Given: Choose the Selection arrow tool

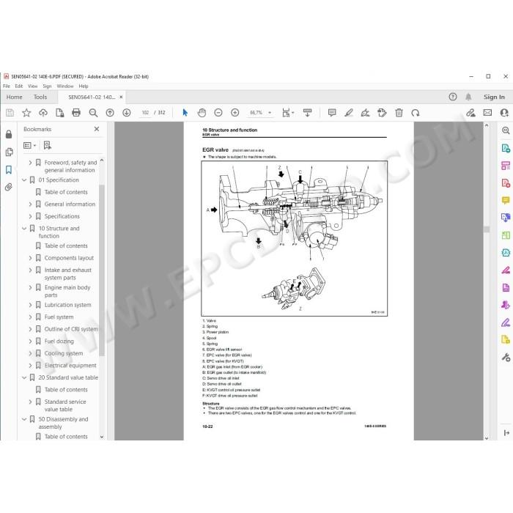Looking at the screenshot, I should (185, 113).
